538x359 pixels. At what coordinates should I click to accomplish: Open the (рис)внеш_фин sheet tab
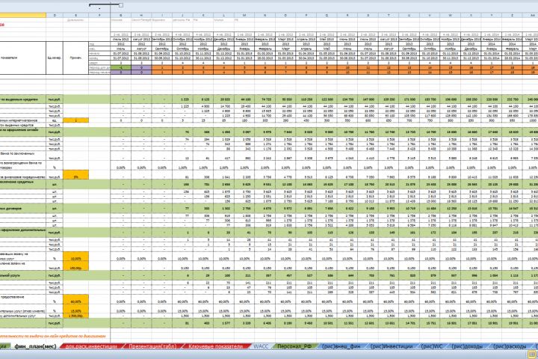pyautogui.click(x=341, y=346)
